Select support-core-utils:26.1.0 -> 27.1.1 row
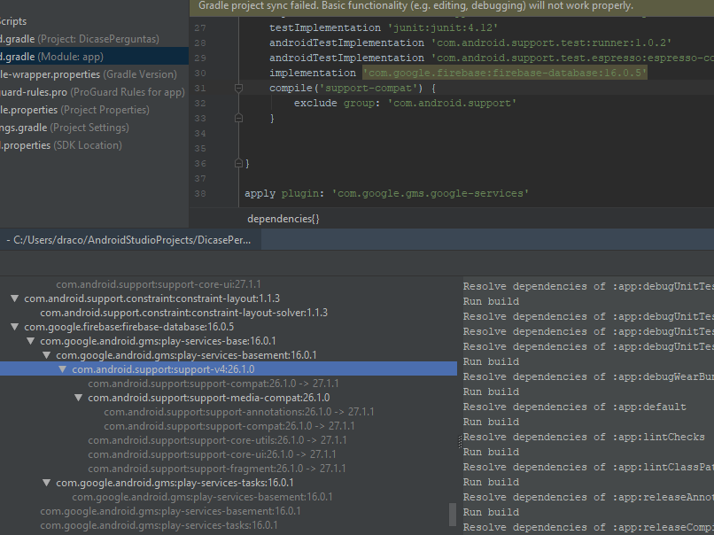Screen dimensions: 714x535 pyautogui.click(x=217, y=440)
